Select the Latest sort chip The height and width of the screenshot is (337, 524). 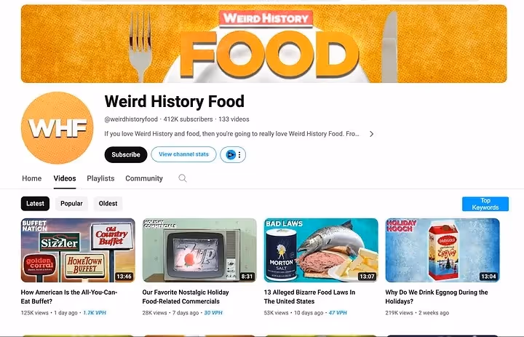click(x=35, y=204)
